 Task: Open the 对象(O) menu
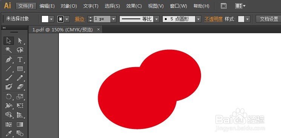pos(69,6)
